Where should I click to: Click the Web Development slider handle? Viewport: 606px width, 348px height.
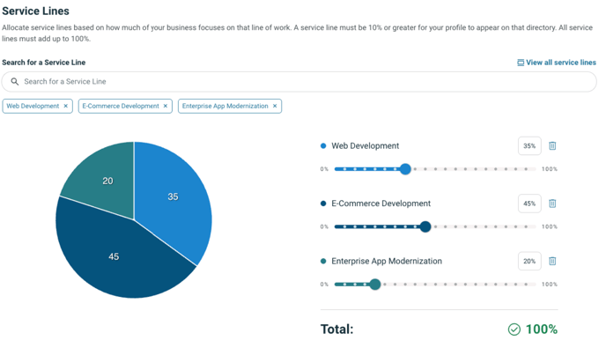tap(405, 169)
